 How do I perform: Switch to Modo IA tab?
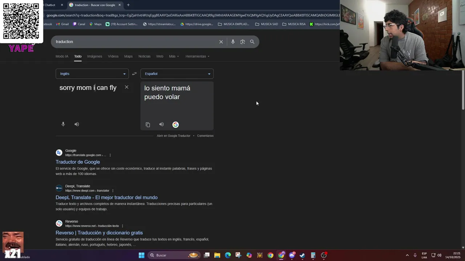[62, 56]
